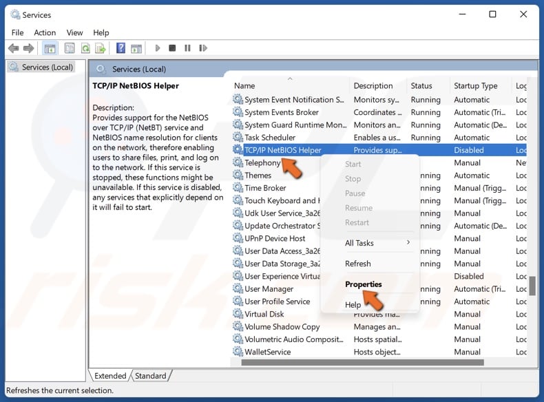Click 'Manages an...' description of Volume Shadow Copy

(377, 327)
